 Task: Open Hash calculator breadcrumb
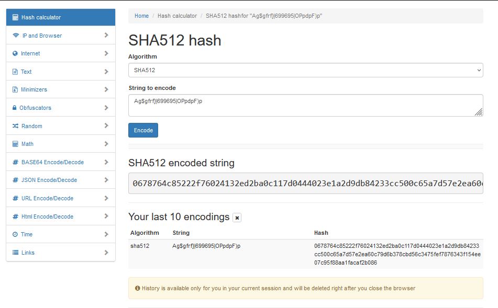[177, 16]
